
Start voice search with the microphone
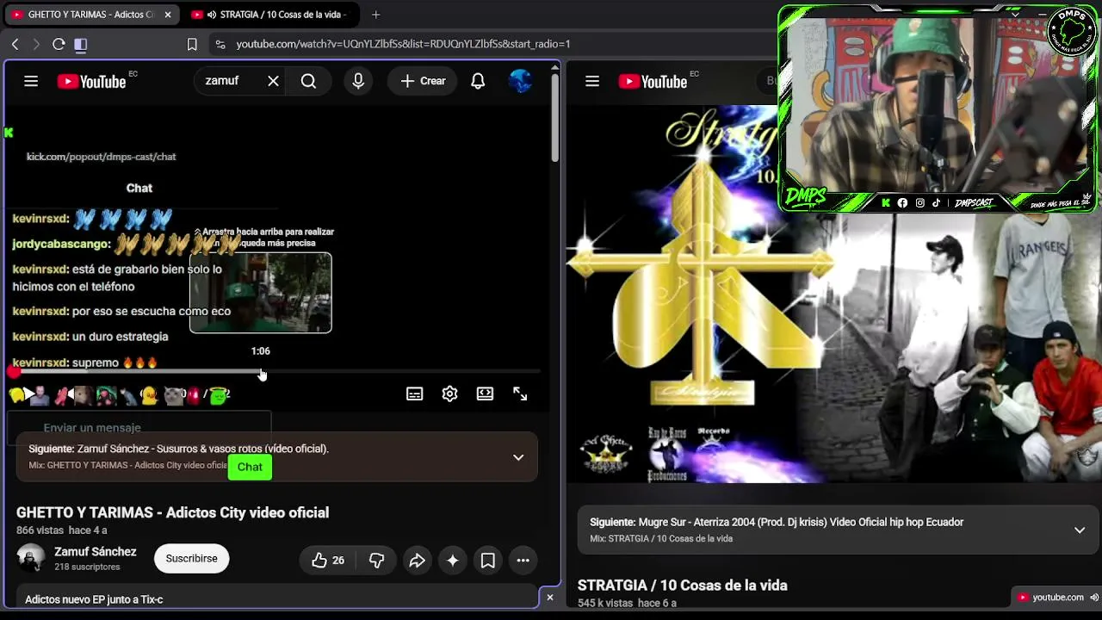[x=358, y=81]
